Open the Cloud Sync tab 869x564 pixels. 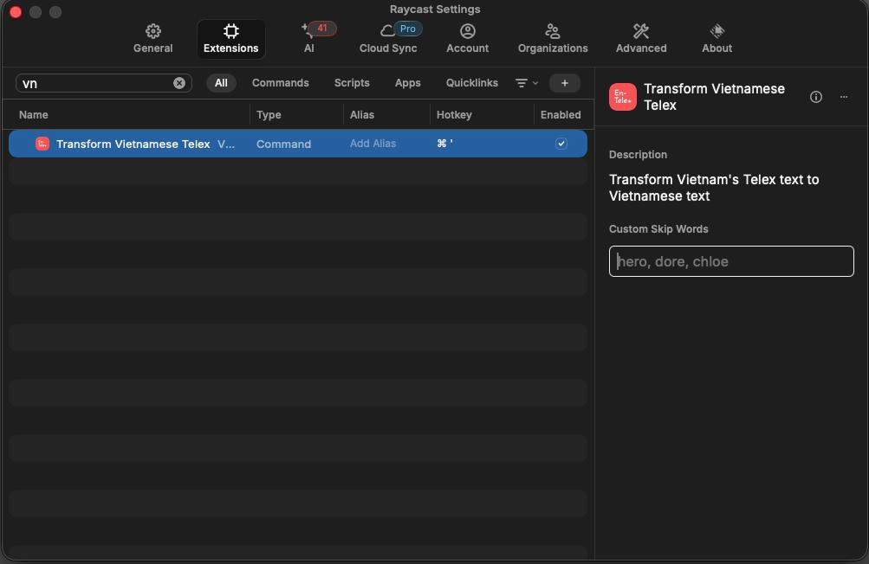tap(388, 39)
